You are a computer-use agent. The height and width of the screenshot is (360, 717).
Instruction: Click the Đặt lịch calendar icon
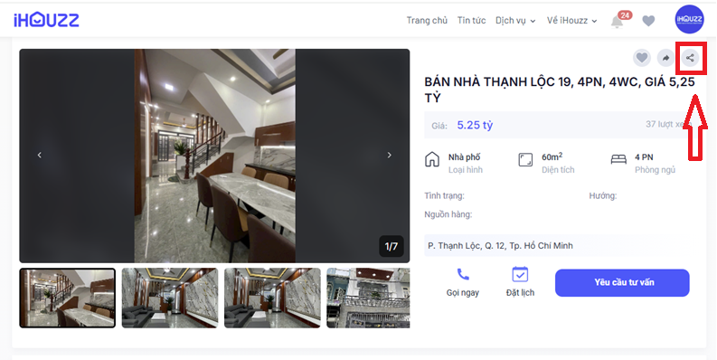coord(520,274)
